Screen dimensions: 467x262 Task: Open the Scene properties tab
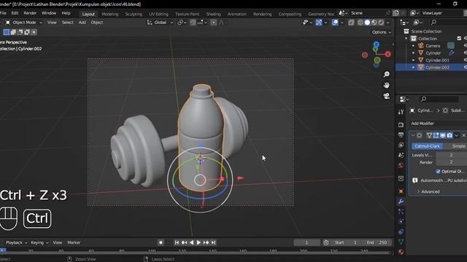tap(401, 155)
